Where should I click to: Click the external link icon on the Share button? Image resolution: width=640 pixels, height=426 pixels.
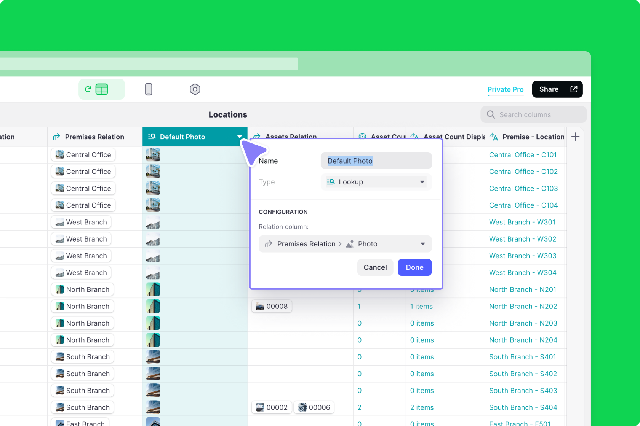pyautogui.click(x=574, y=89)
